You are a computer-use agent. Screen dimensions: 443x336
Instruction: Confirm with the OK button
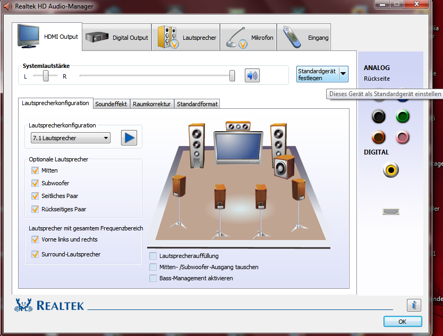[403, 322]
